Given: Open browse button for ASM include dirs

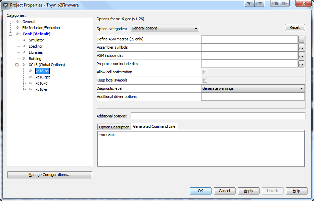Looking at the screenshot, I should pyautogui.click(x=301, y=56).
